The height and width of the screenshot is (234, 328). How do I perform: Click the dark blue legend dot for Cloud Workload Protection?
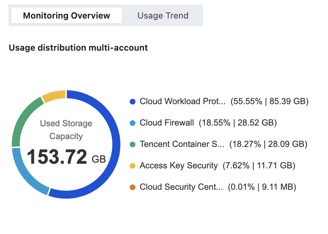[133, 102]
